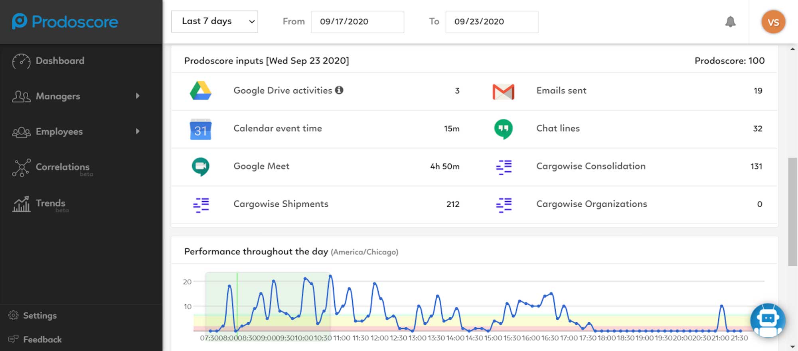Go to Dashboard in sidebar
798x351 pixels.
click(60, 61)
